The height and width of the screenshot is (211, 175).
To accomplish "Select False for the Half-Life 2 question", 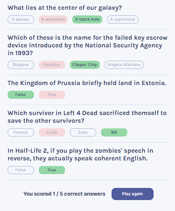I will [21, 170].
